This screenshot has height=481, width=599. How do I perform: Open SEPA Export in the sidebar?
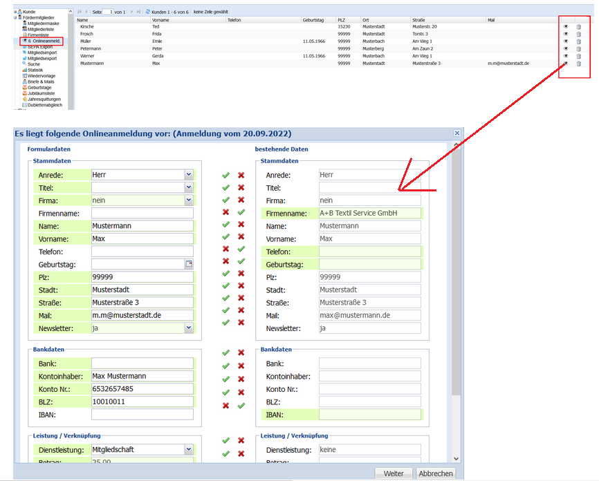coord(39,46)
